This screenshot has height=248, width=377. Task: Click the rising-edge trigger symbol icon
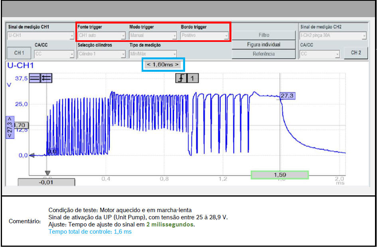pyautogui.click(x=181, y=79)
